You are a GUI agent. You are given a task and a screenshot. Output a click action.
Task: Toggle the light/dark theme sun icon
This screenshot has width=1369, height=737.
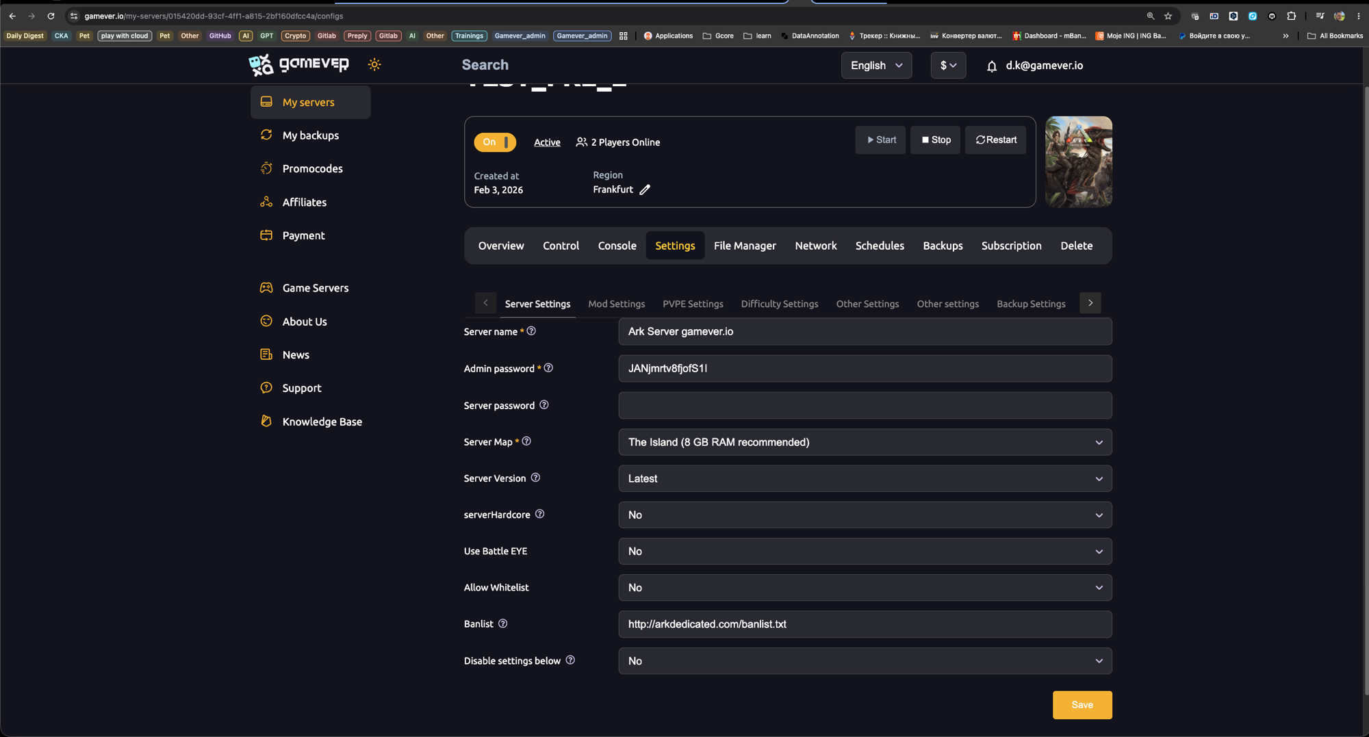pyautogui.click(x=374, y=65)
